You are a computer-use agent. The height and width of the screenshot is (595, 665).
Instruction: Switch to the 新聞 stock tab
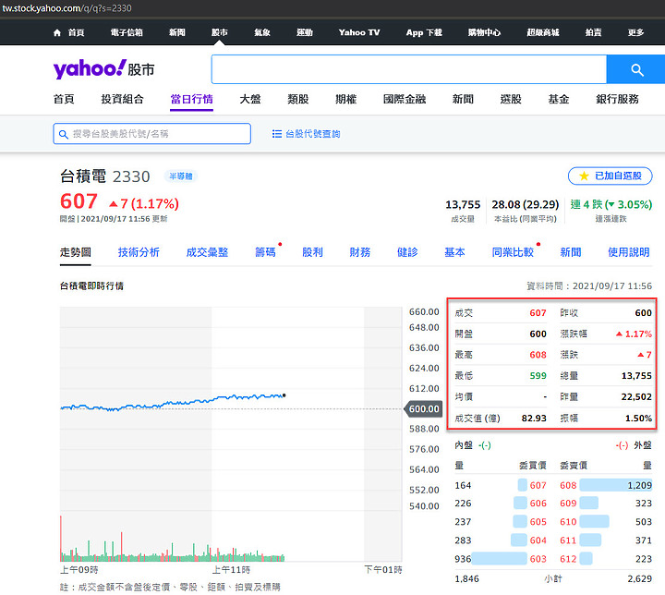click(571, 252)
